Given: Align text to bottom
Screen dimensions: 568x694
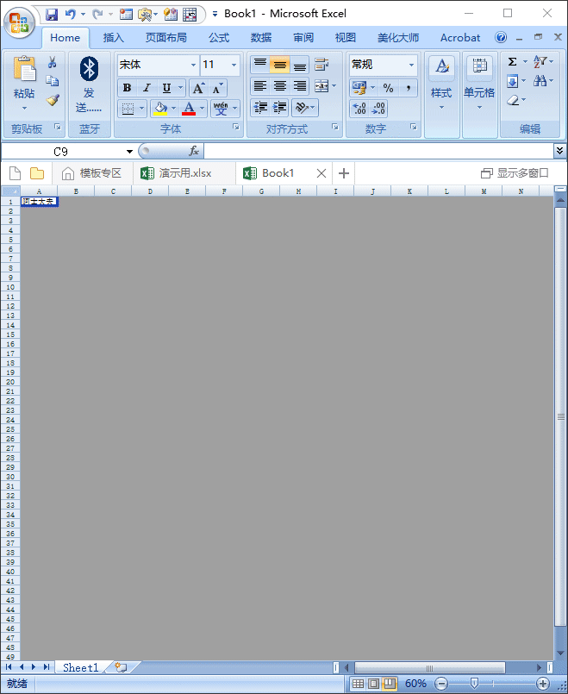Looking at the screenshot, I should (299, 65).
